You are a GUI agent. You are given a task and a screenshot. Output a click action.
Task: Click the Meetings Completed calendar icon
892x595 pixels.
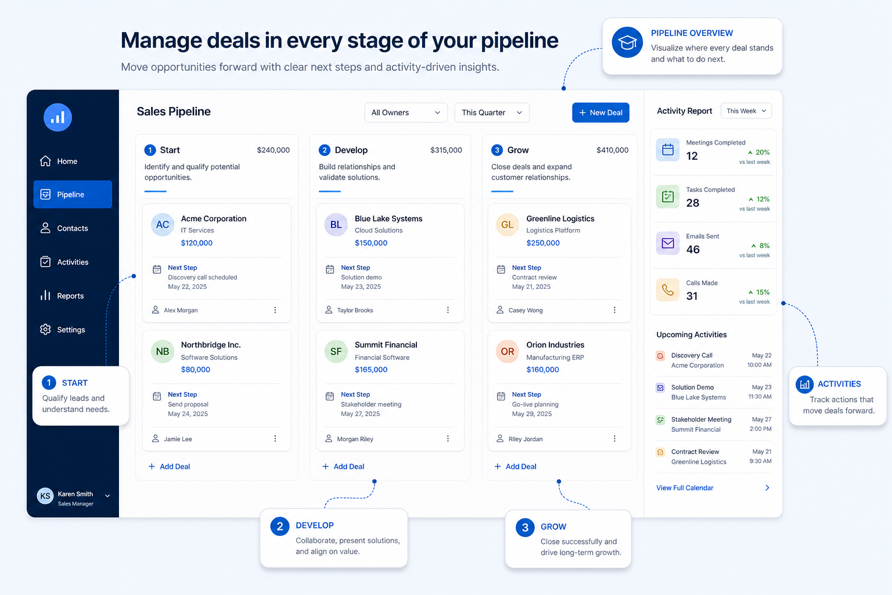pos(668,150)
